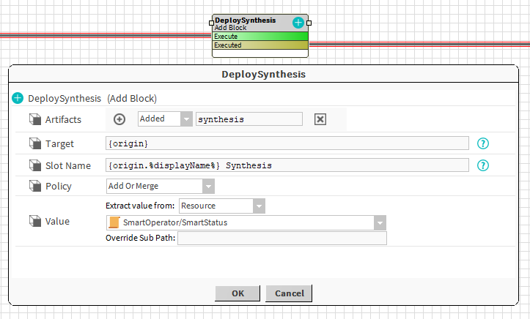Click the cube icon next to Policy
This screenshot has height=319, width=530.
tap(34, 186)
